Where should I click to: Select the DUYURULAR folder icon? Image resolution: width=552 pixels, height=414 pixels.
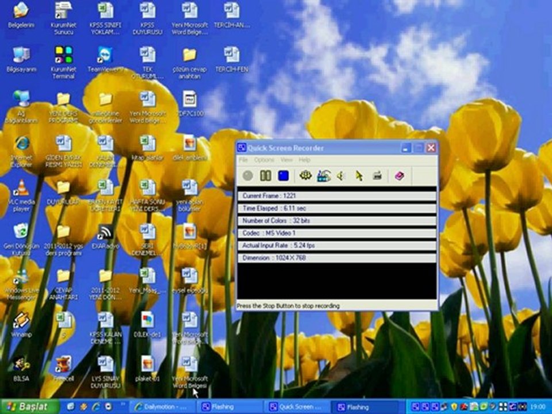63,192
